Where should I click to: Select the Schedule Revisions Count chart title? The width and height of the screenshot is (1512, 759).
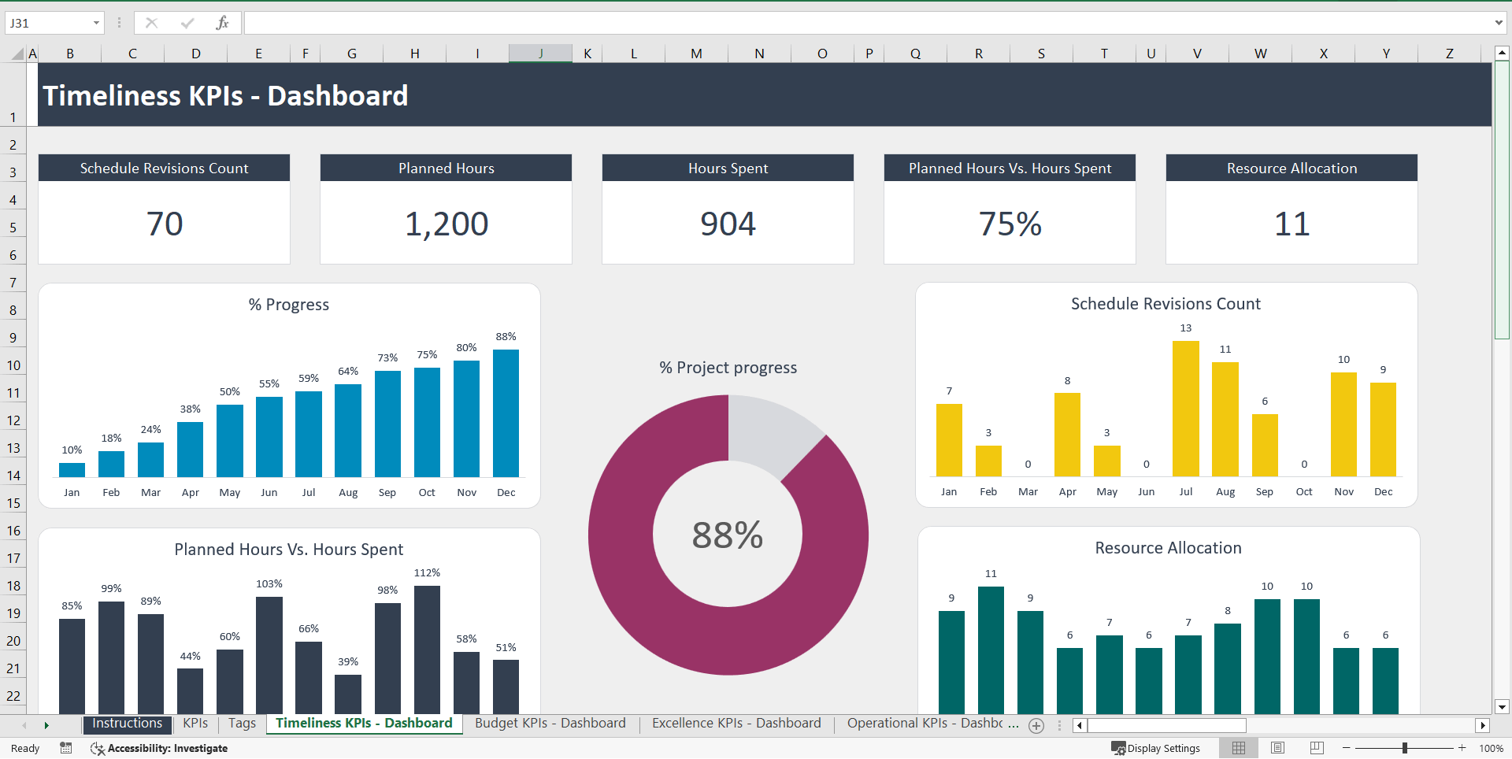pyautogui.click(x=1165, y=304)
